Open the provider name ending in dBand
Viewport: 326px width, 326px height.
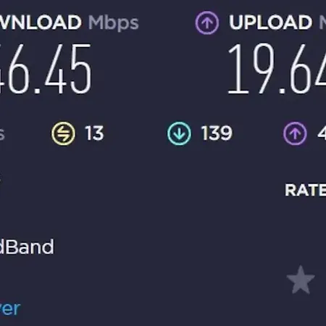[27, 246]
